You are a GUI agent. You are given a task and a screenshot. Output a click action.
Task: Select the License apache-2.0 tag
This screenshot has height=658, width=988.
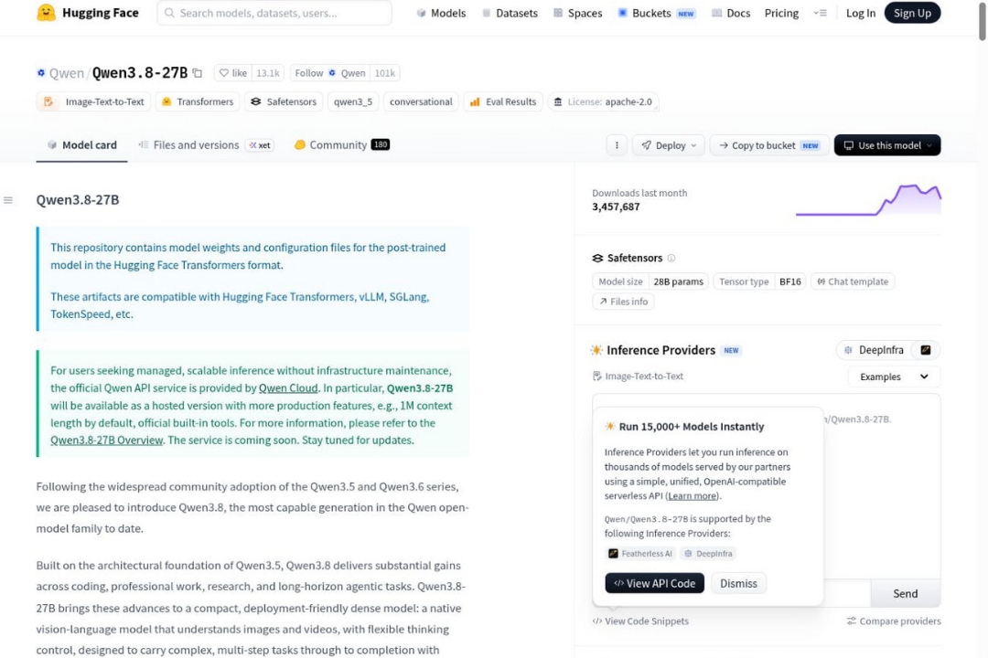(603, 101)
